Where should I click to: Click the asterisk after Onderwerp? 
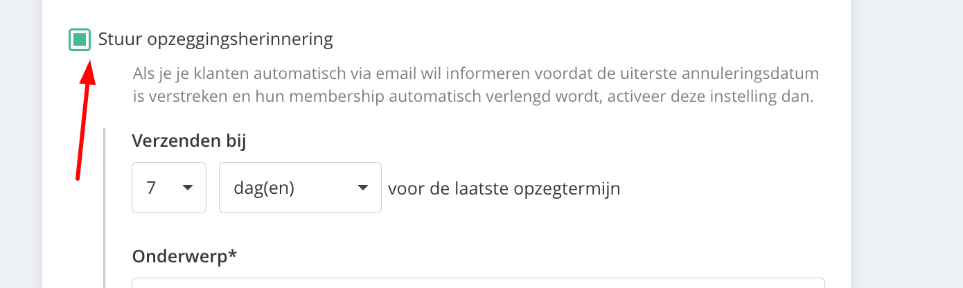click(233, 255)
